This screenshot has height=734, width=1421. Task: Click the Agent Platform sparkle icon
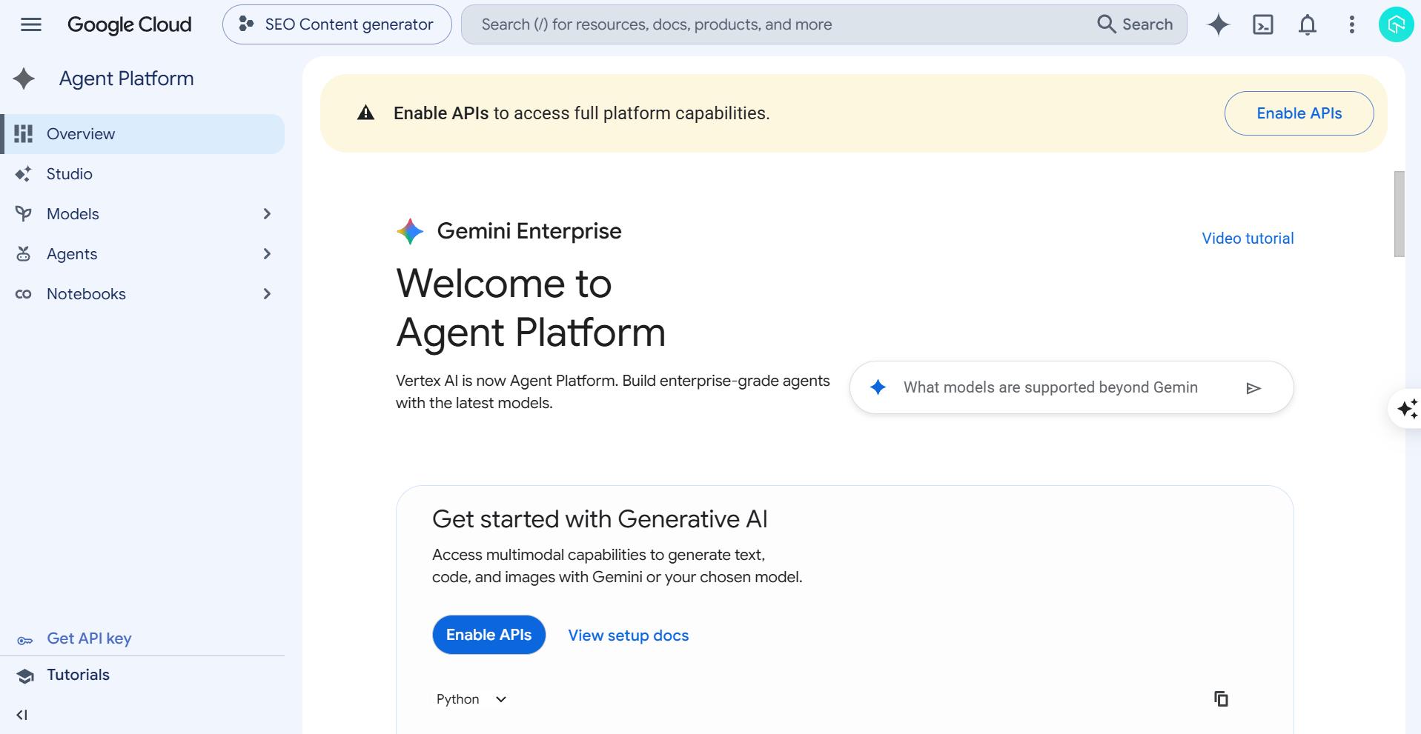(x=24, y=79)
